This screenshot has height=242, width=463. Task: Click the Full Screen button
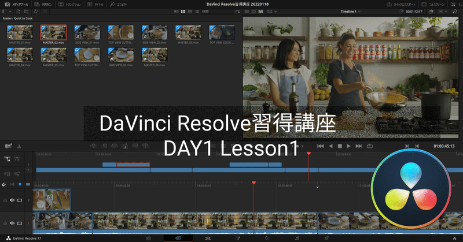pyautogui.click(x=433, y=4)
